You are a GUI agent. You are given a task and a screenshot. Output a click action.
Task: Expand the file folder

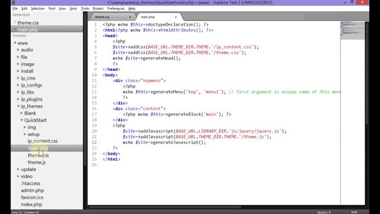18,57
